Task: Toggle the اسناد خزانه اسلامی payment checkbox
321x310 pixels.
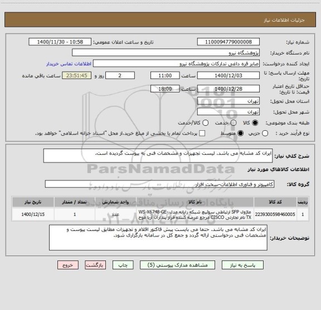Action: (x=202, y=134)
